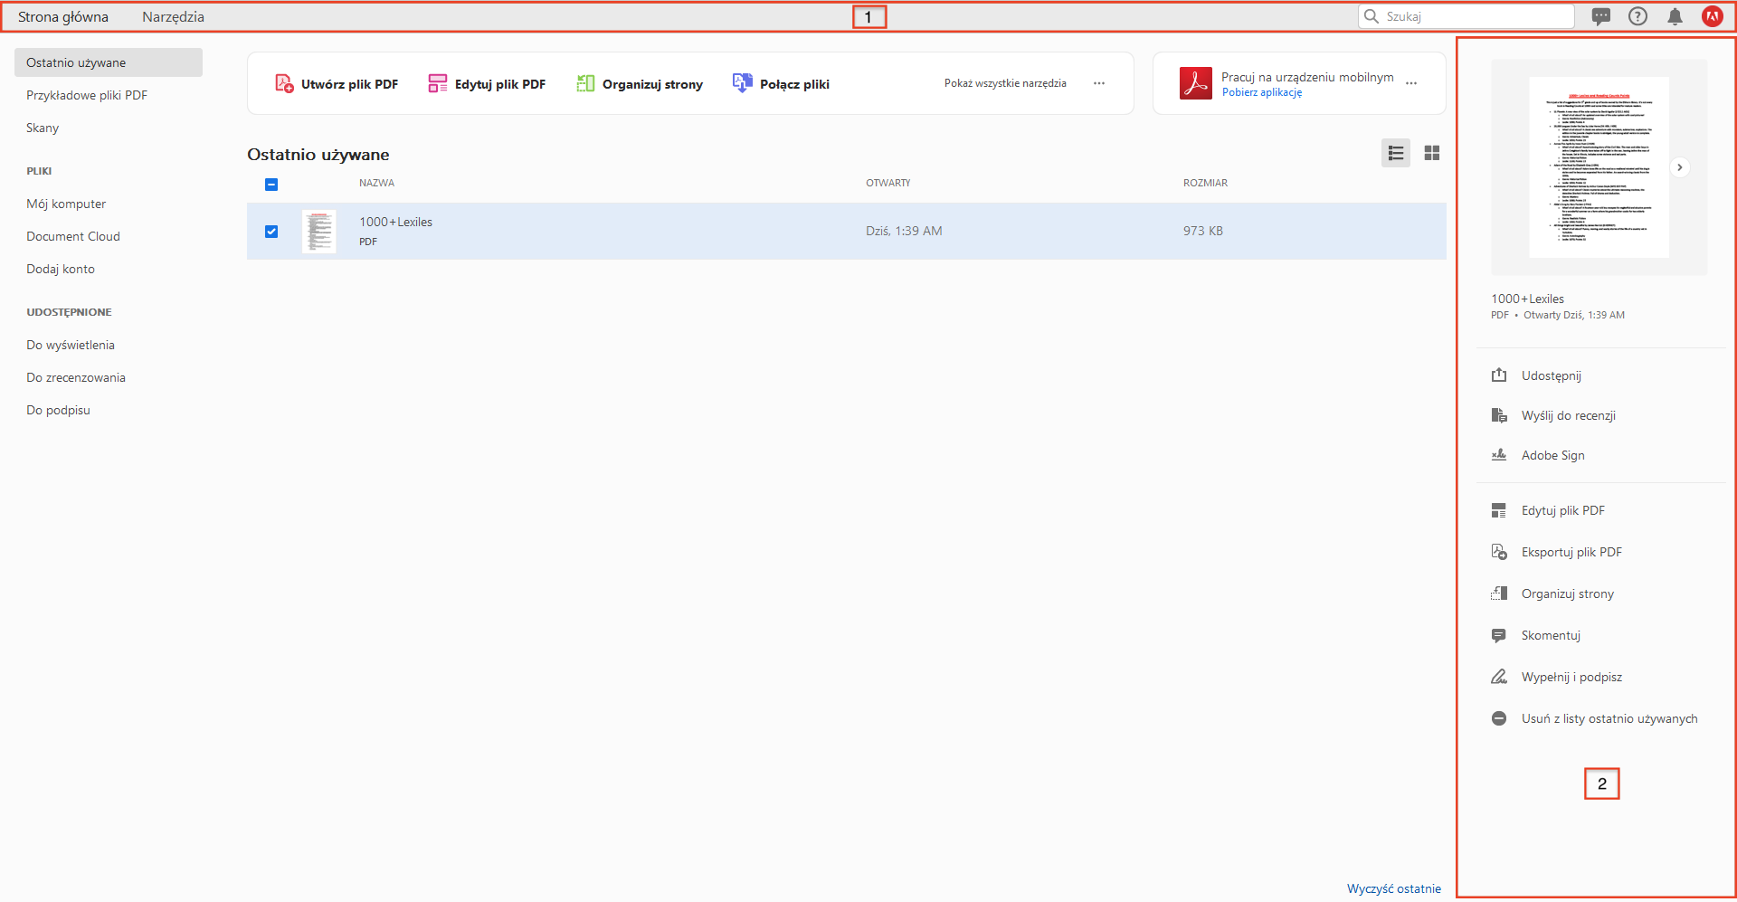Toggle the select-all files checkbox
1737x902 pixels.
pos(271,185)
